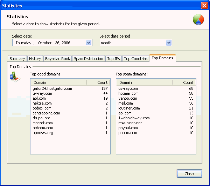Click count 21 for ioutliner.com
The height and width of the screenshot is (186, 210).
point(191,108)
